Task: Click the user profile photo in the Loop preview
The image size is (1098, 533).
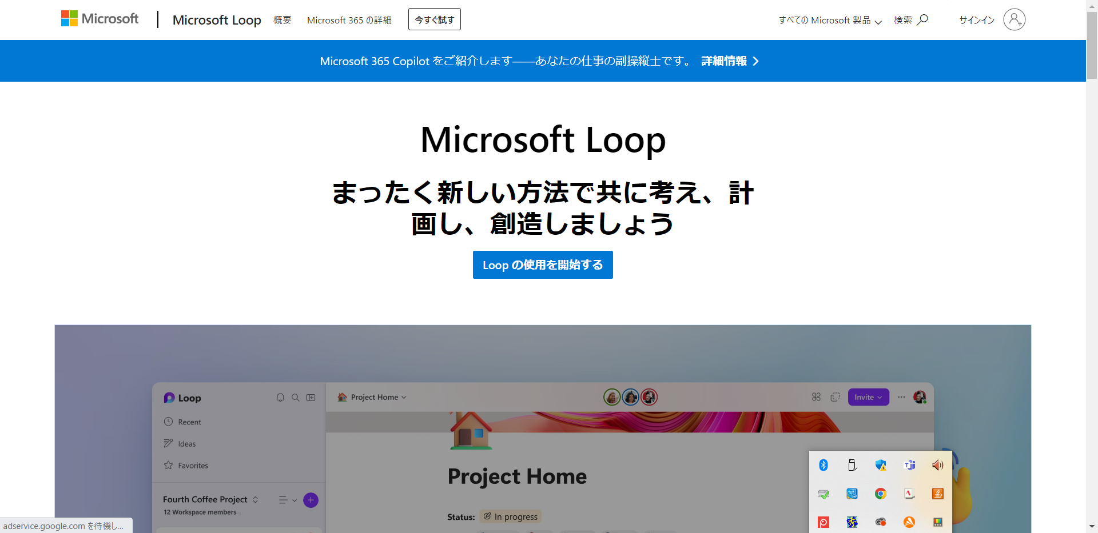Action: (920, 397)
